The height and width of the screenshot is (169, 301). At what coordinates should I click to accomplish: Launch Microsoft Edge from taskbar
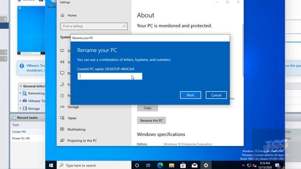[160, 165]
